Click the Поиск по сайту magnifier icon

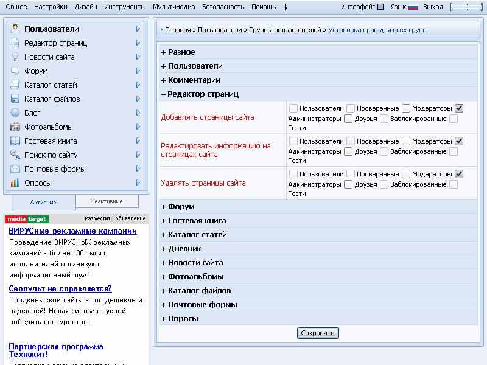point(15,155)
